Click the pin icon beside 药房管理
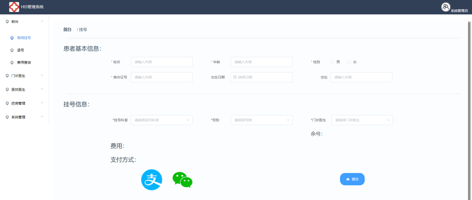This screenshot has width=472, height=200. coord(7,104)
